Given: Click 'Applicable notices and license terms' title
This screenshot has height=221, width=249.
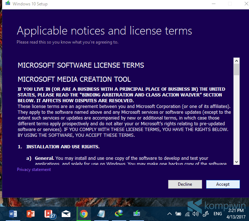Looking at the screenshot, I should click(x=104, y=31).
